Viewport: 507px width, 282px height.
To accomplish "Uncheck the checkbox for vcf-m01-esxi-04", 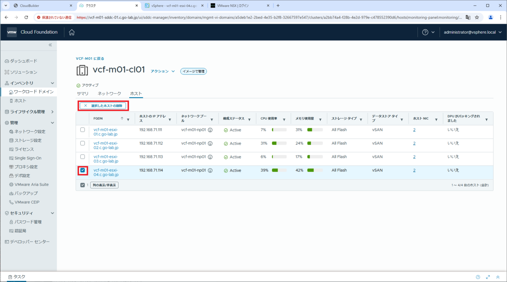I will click(82, 170).
